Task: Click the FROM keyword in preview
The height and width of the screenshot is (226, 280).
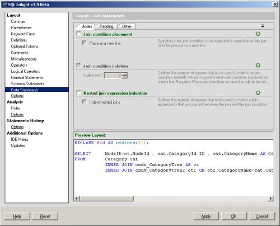Action: [x=80, y=159]
